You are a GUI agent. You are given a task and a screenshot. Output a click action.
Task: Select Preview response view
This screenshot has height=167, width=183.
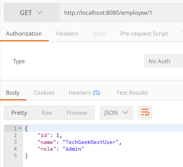click(77, 113)
